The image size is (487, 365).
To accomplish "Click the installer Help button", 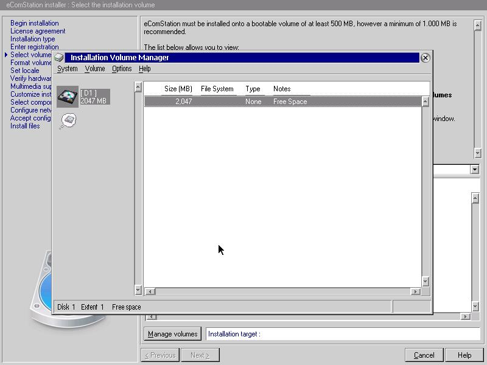I will pos(464,355).
